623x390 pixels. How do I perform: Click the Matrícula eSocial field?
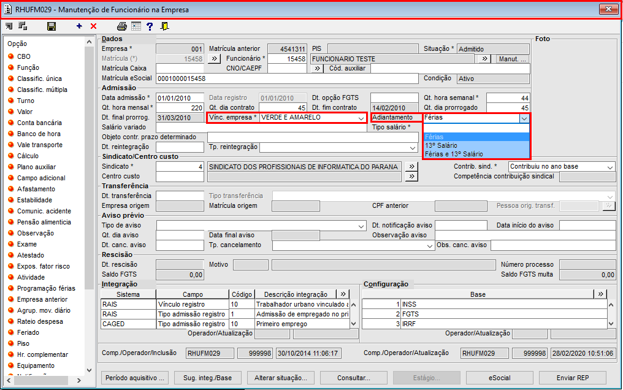click(287, 78)
